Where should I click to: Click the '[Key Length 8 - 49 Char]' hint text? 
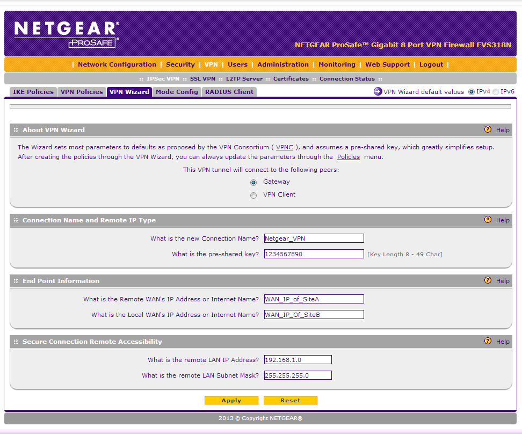point(405,254)
